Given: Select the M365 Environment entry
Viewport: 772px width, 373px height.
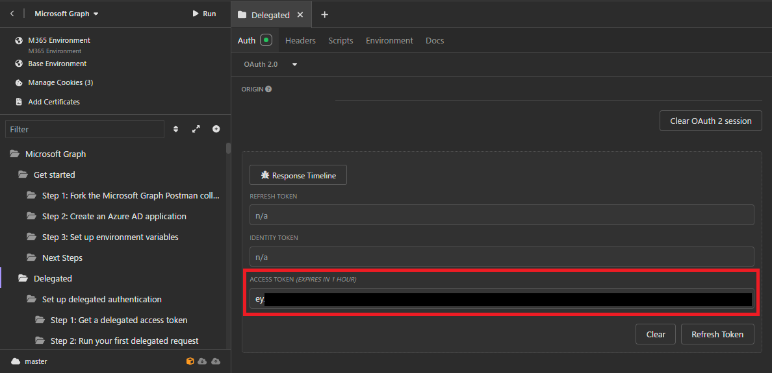Looking at the screenshot, I should (x=59, y=40).
